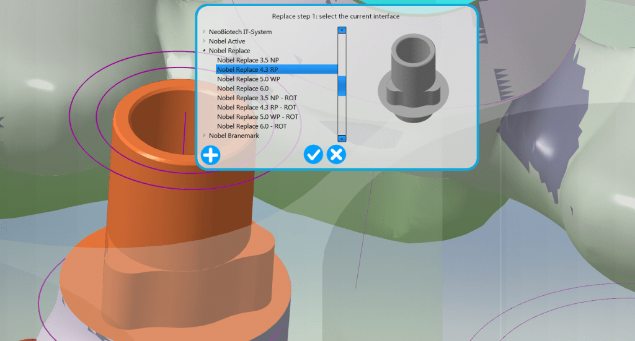Select Nobel Replace 5.0 WP - ROT
The width and height of the screenshot is (635, 341).
coord(257,117)
